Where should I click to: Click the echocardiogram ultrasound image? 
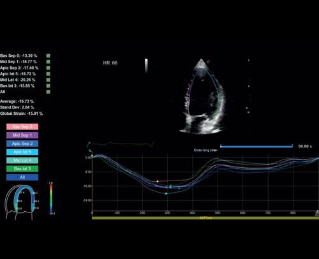coord(203,97)
